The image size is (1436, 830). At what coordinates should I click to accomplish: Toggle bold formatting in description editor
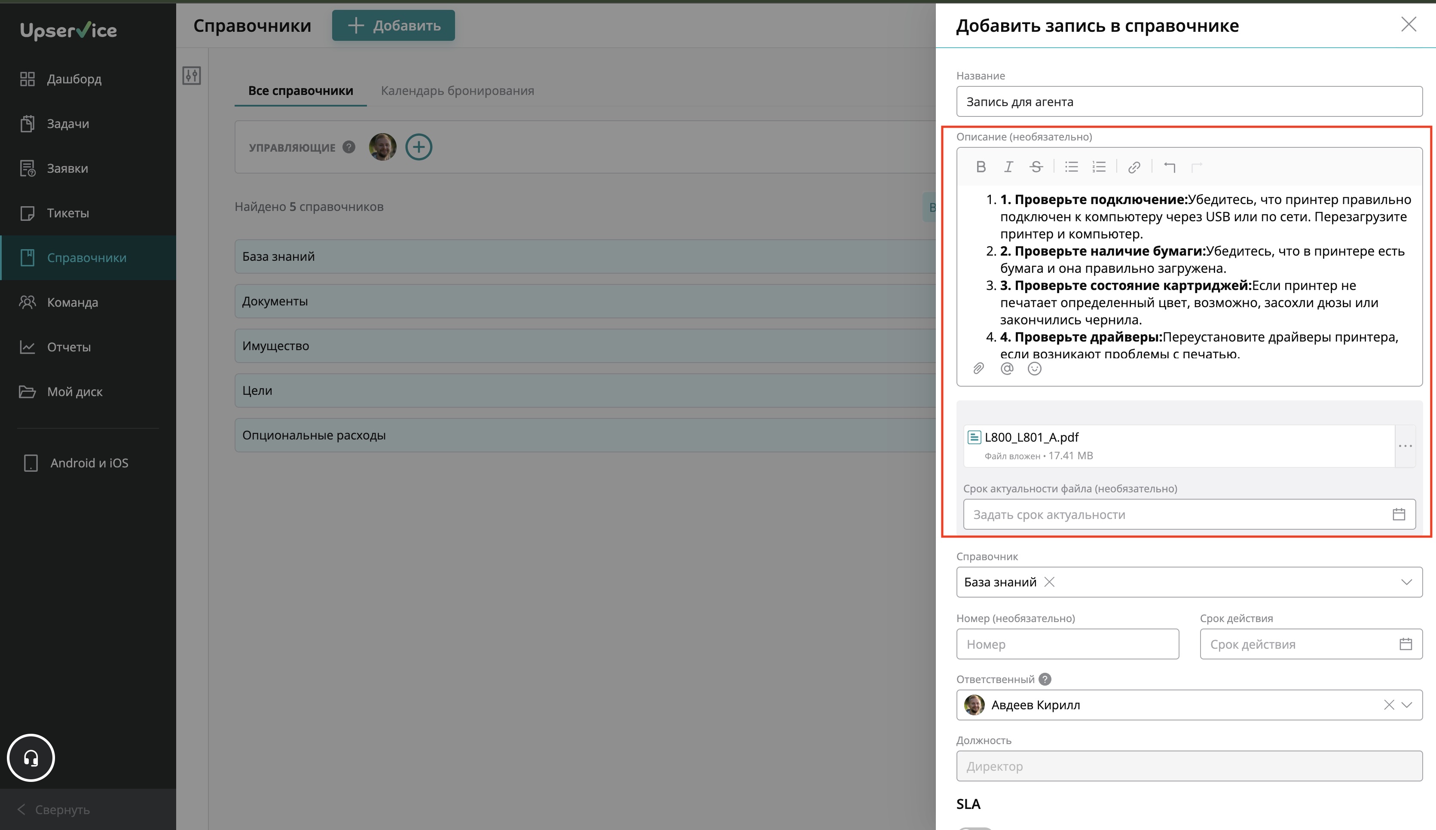[981, 167]
